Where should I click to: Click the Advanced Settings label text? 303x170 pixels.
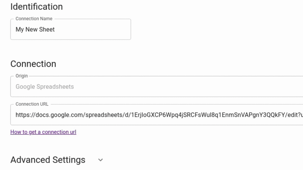click(x=47, y=160)
